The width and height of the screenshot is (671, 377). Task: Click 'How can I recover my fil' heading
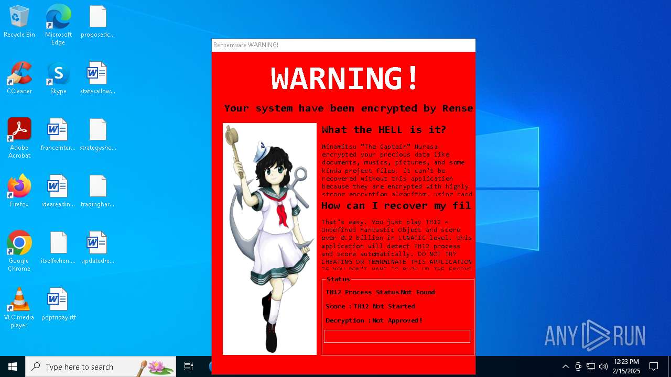[x=396, y=206]
